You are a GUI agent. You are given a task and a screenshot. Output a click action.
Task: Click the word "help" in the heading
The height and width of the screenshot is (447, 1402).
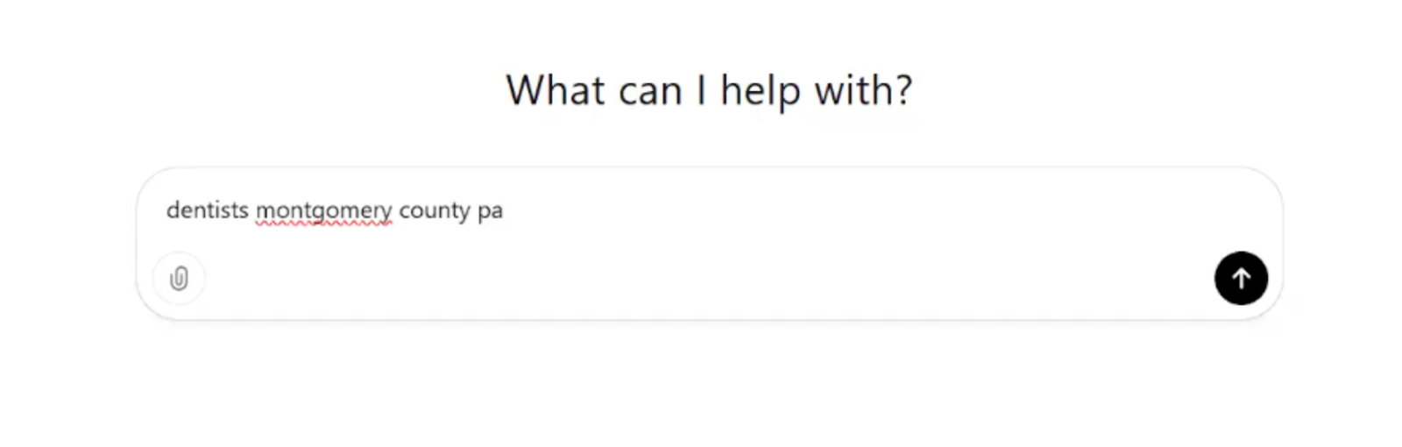(761, 90)
